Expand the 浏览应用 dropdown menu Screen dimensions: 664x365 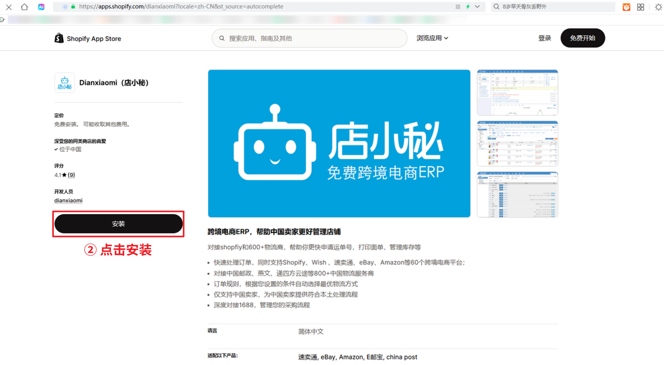click(x=432, y=38)
